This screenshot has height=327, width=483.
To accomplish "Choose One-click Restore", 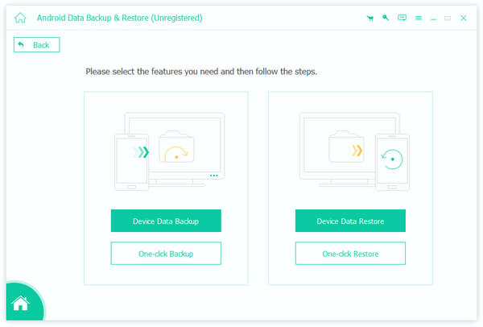I will coord(350,254).
